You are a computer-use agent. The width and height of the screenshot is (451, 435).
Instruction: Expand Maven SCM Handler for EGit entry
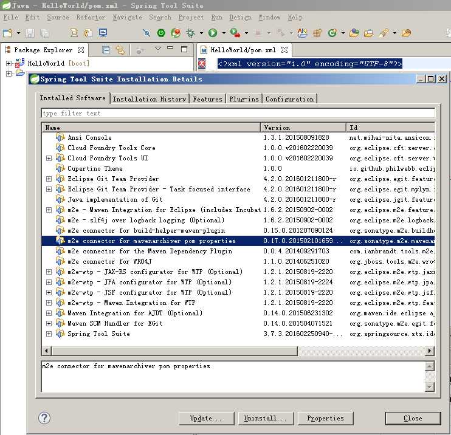click(x=49, y=324)
